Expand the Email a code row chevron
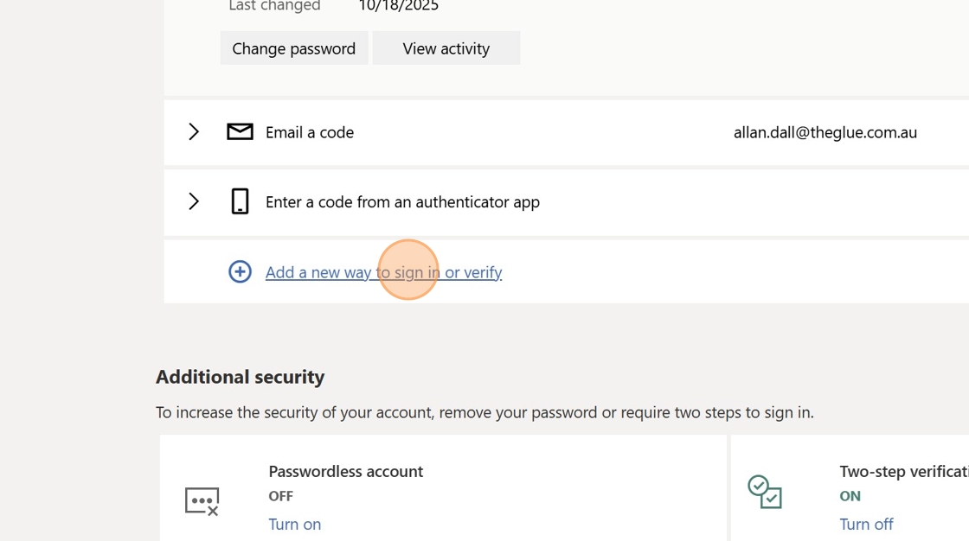The width and height of the screenshot is (969, 541). click(x=194, y=132)
